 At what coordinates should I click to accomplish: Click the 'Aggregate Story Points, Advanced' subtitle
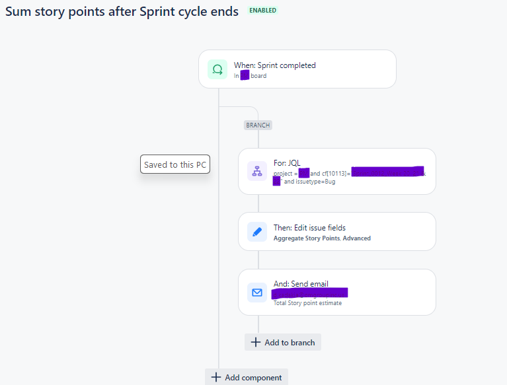click(x=322, y=238)
